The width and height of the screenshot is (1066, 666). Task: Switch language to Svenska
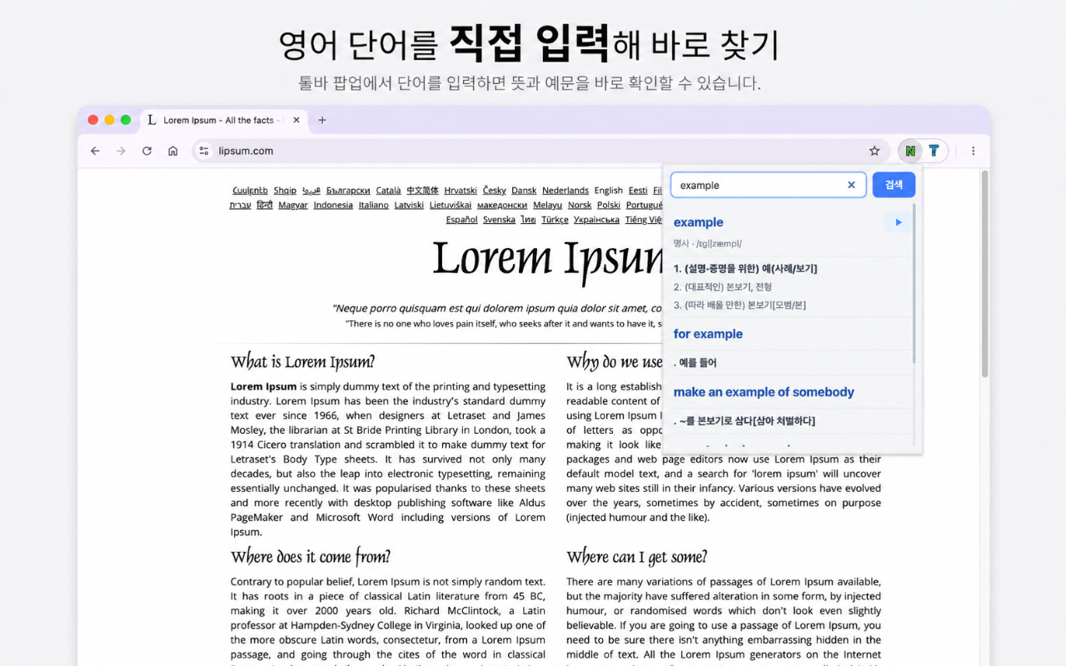[499, 220]
